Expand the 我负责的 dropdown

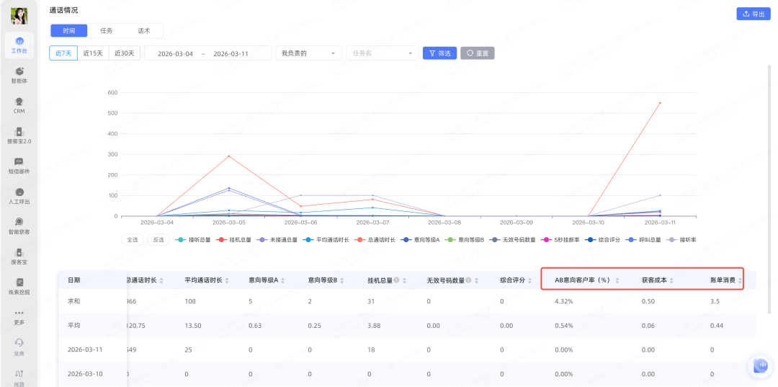tap(309, 53)
